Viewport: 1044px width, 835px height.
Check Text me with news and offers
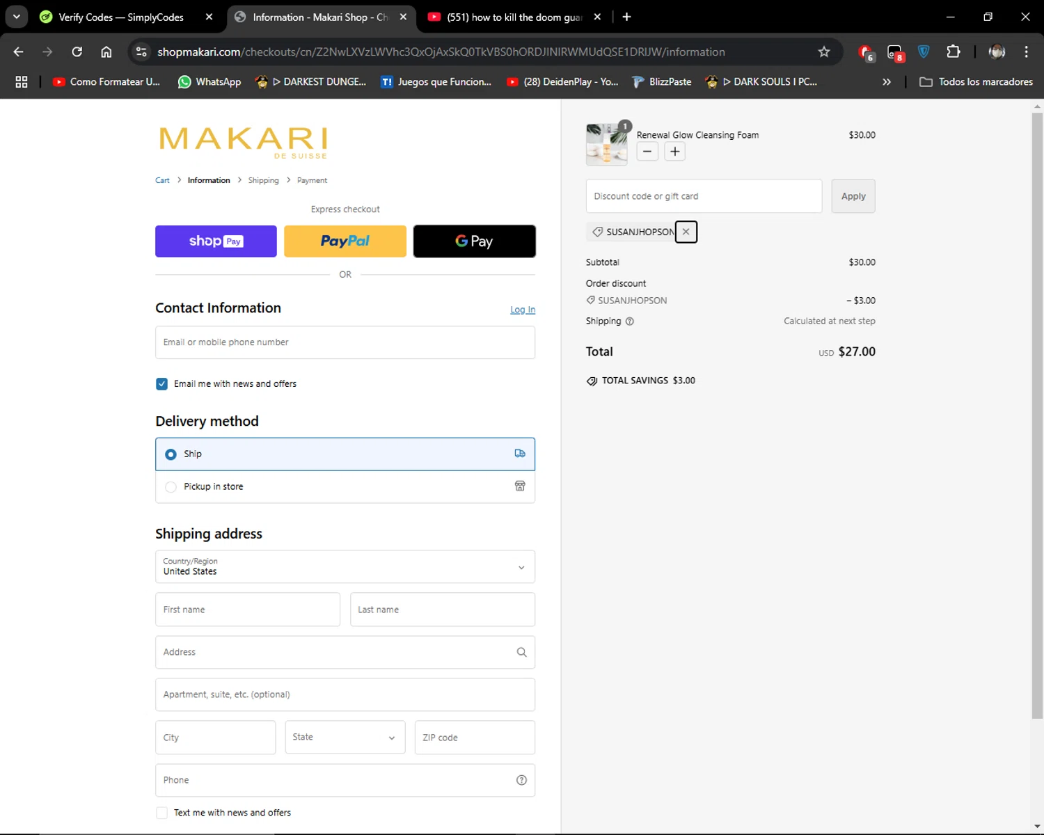pyautogui.click(x=161, y=813)
